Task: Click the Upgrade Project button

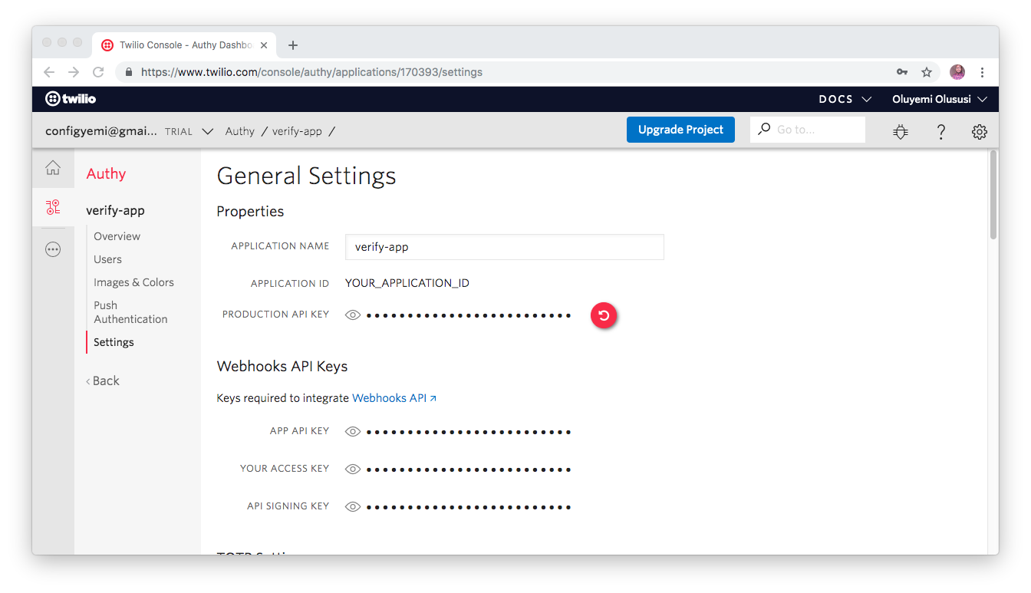Action: pos(680,130)
